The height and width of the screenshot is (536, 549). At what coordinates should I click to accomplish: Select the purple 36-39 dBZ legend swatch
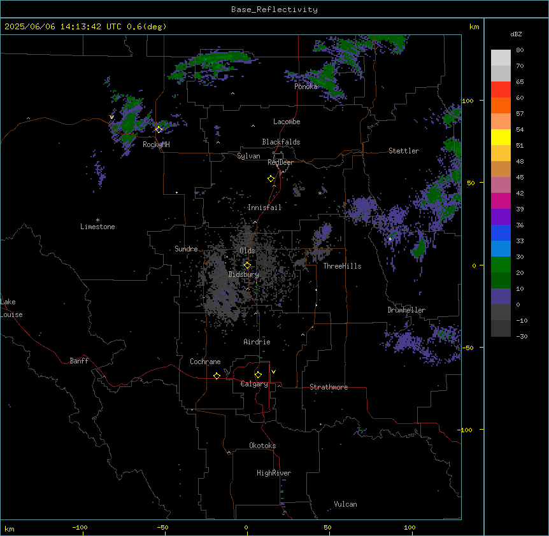501,217
